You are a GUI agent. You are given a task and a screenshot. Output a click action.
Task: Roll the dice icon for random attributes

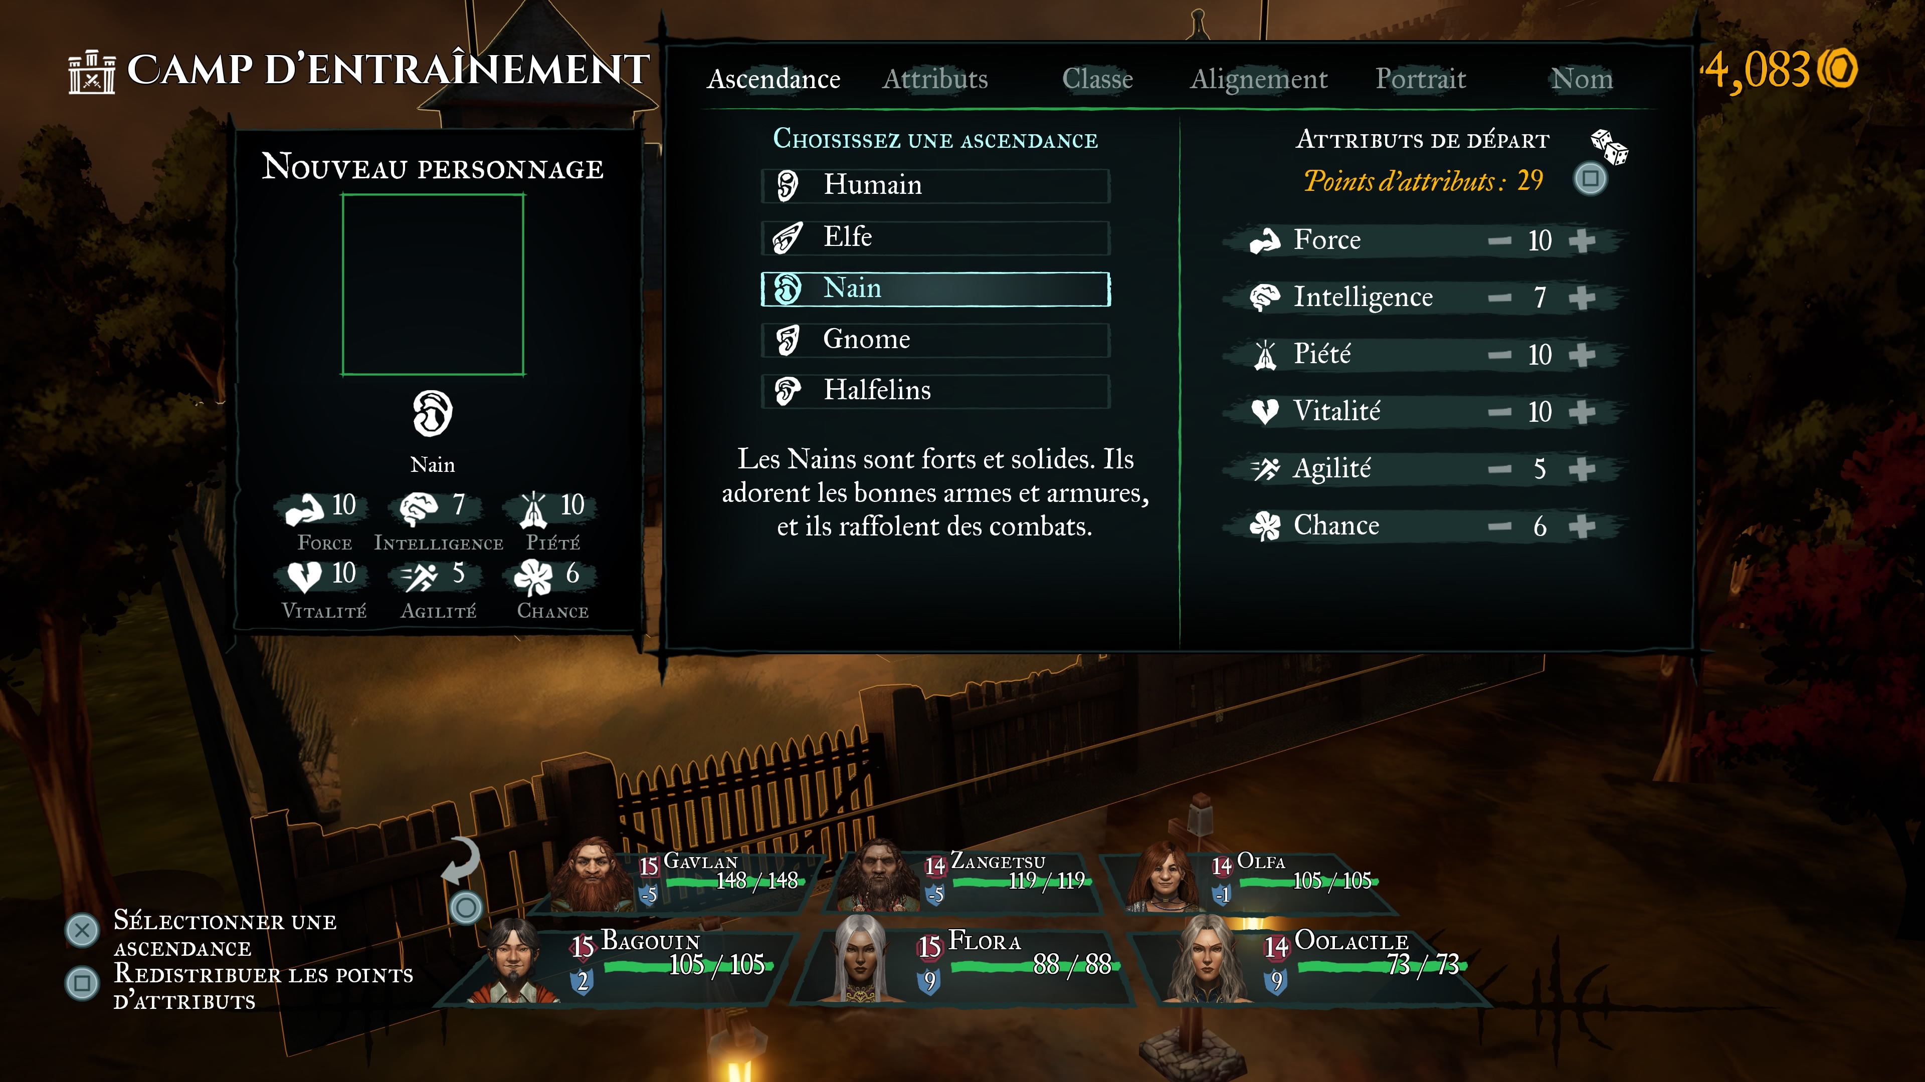[1609, 146]
